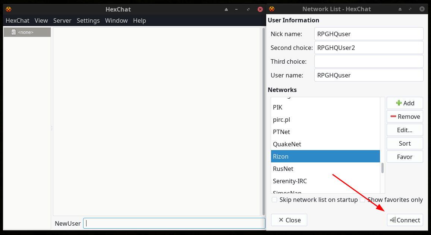Image resolution: width=431 pixels, height=235 pixels.
Task: Toggle Show favorites only checkbox
Action: (x=362, y=200)
